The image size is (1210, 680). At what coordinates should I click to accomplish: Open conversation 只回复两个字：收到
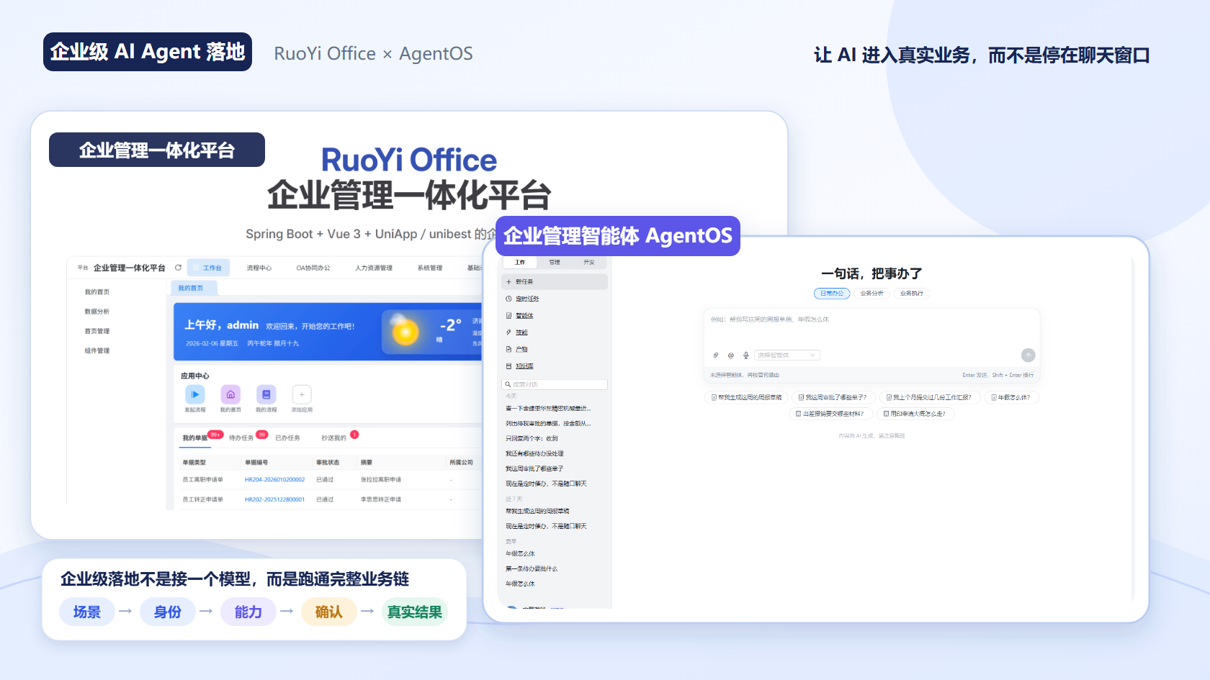532,439
